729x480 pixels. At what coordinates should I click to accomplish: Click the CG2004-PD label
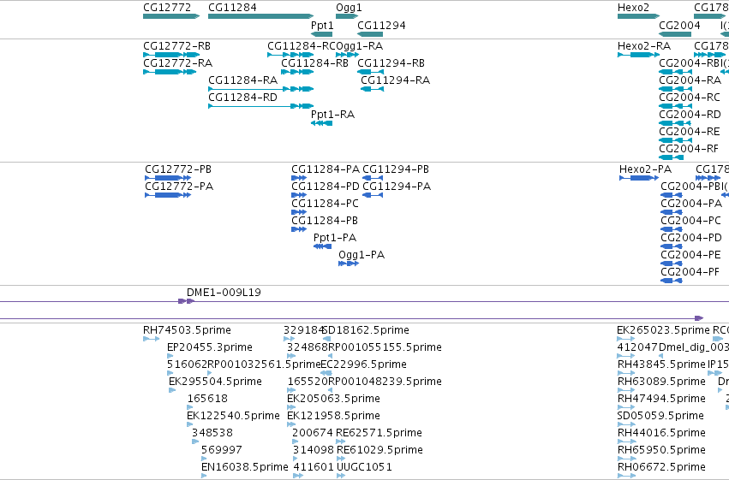pos(690,238)
